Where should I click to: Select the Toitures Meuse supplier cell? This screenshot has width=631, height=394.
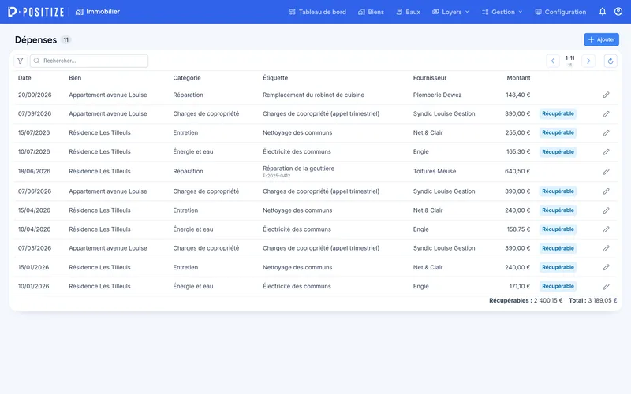click(435, 171)
